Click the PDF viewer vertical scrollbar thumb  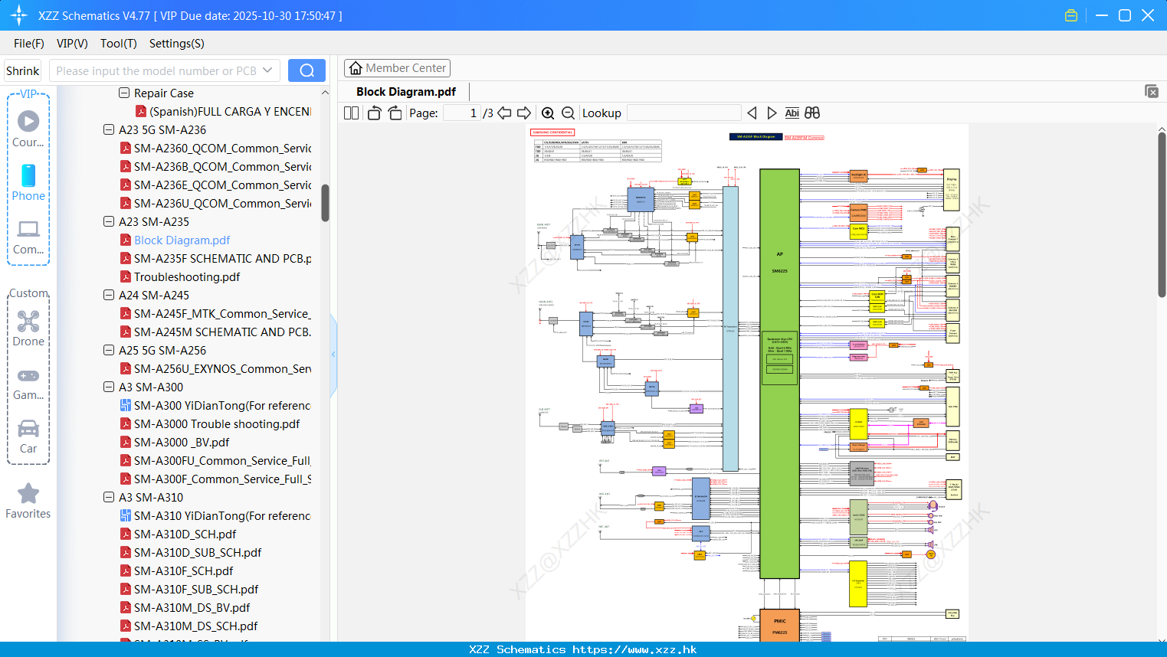(x=1162, y=214)
